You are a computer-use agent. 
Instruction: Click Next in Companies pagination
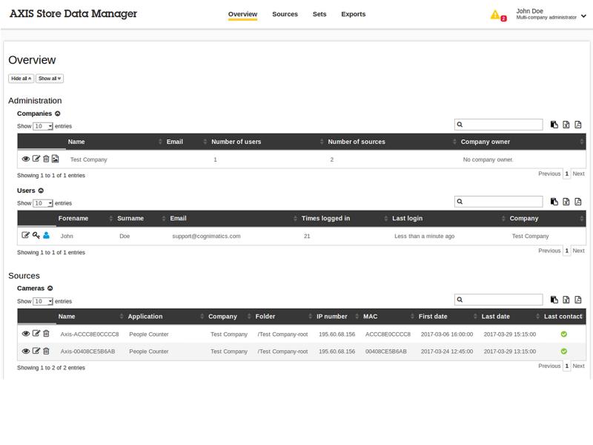(578, 174)
